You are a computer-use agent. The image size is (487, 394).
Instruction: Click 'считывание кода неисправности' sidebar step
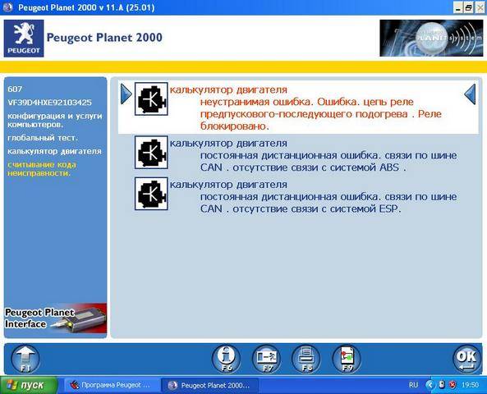[42, 169]
